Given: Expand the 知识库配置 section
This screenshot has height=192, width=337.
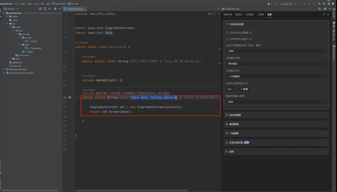Looking at the screenshot, I should tap(276, 115).
